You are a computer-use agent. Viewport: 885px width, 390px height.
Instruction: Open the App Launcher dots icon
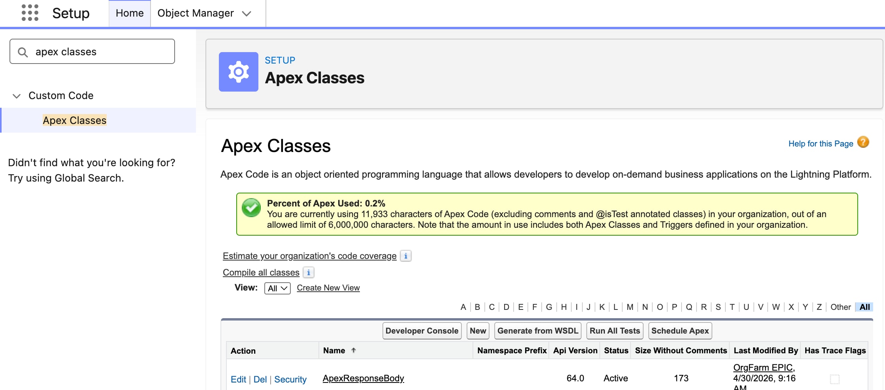[30, 13]
